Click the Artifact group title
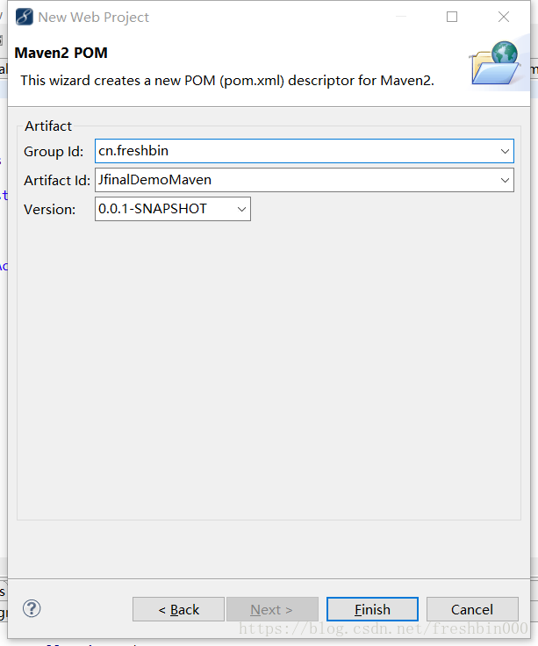This screenshot has width=538, height=646. (x=48, y=126)
